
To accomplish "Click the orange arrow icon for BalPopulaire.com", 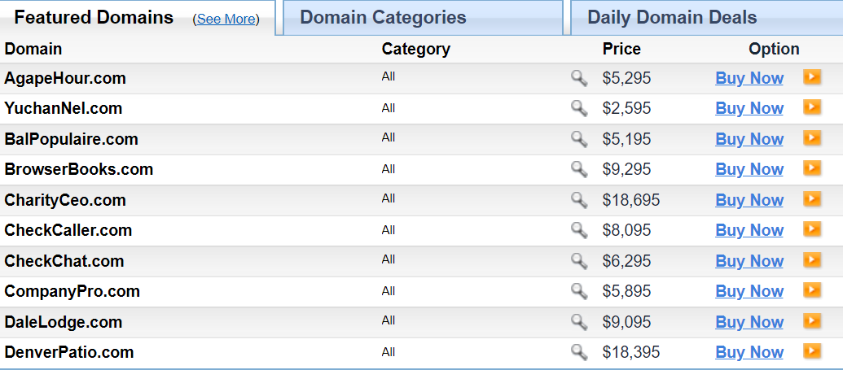I will 812,138.
